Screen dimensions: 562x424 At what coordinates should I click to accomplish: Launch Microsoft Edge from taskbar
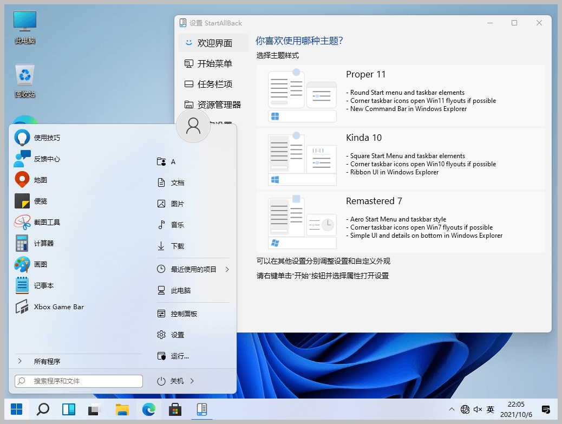[149, 409]
